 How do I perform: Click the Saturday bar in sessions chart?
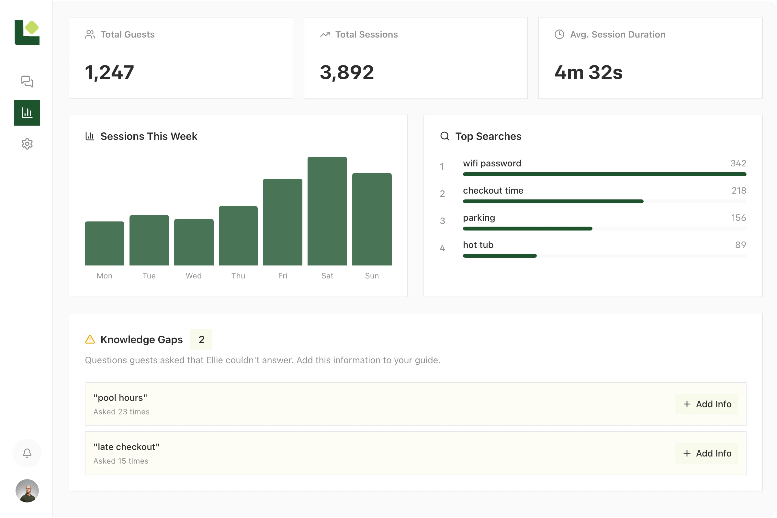[327, 211]
